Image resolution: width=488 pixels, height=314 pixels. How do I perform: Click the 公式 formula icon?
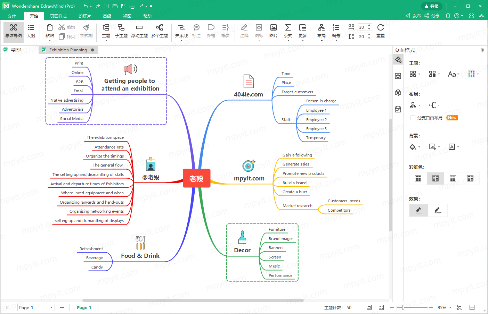[x=288, y=31]
